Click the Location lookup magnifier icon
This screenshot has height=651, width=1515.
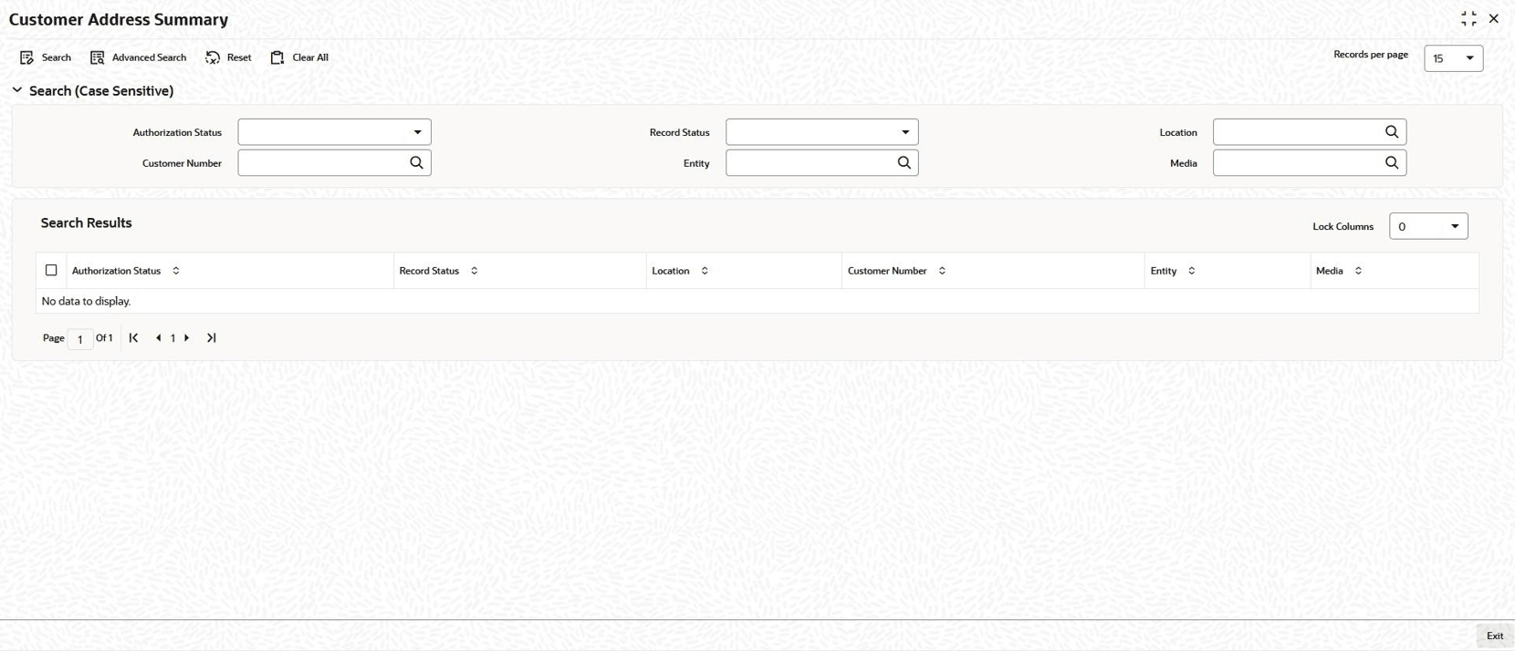point(1391,132)
